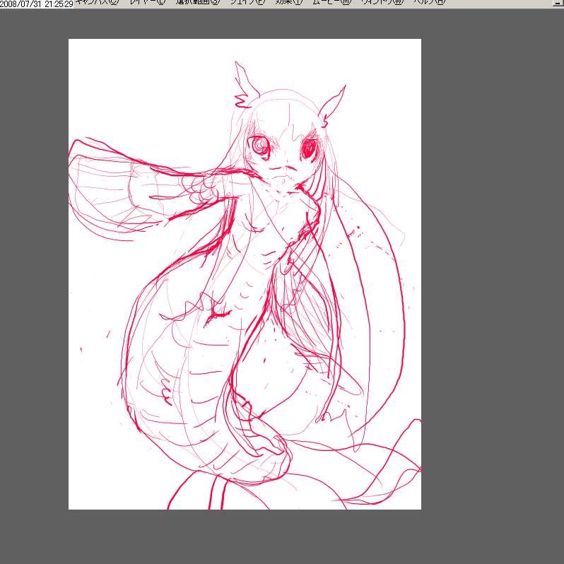Open the レイヤー (Layer) menu
Screen dimensions: 564x564
(x=147, y=3)
